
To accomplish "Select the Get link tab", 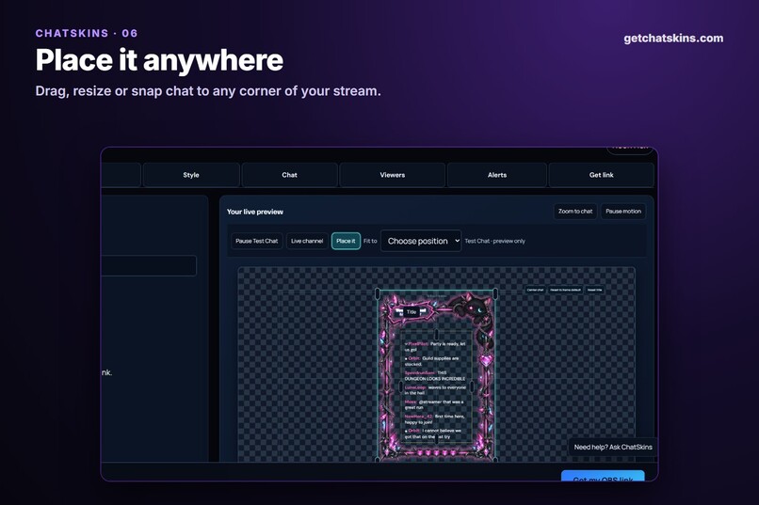I will coord(601,175).
